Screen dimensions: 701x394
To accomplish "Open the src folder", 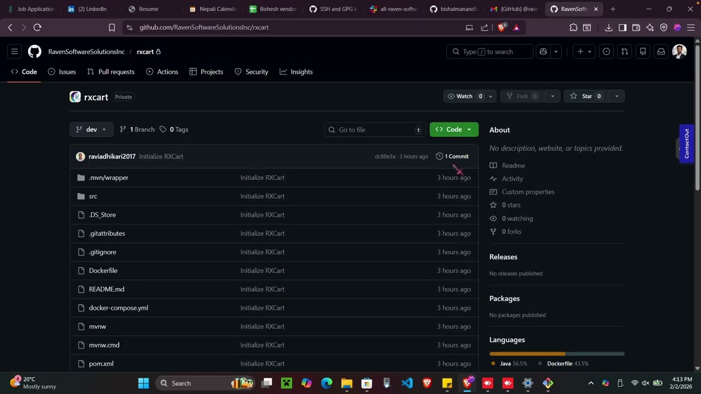I will [x=93, y=196].
